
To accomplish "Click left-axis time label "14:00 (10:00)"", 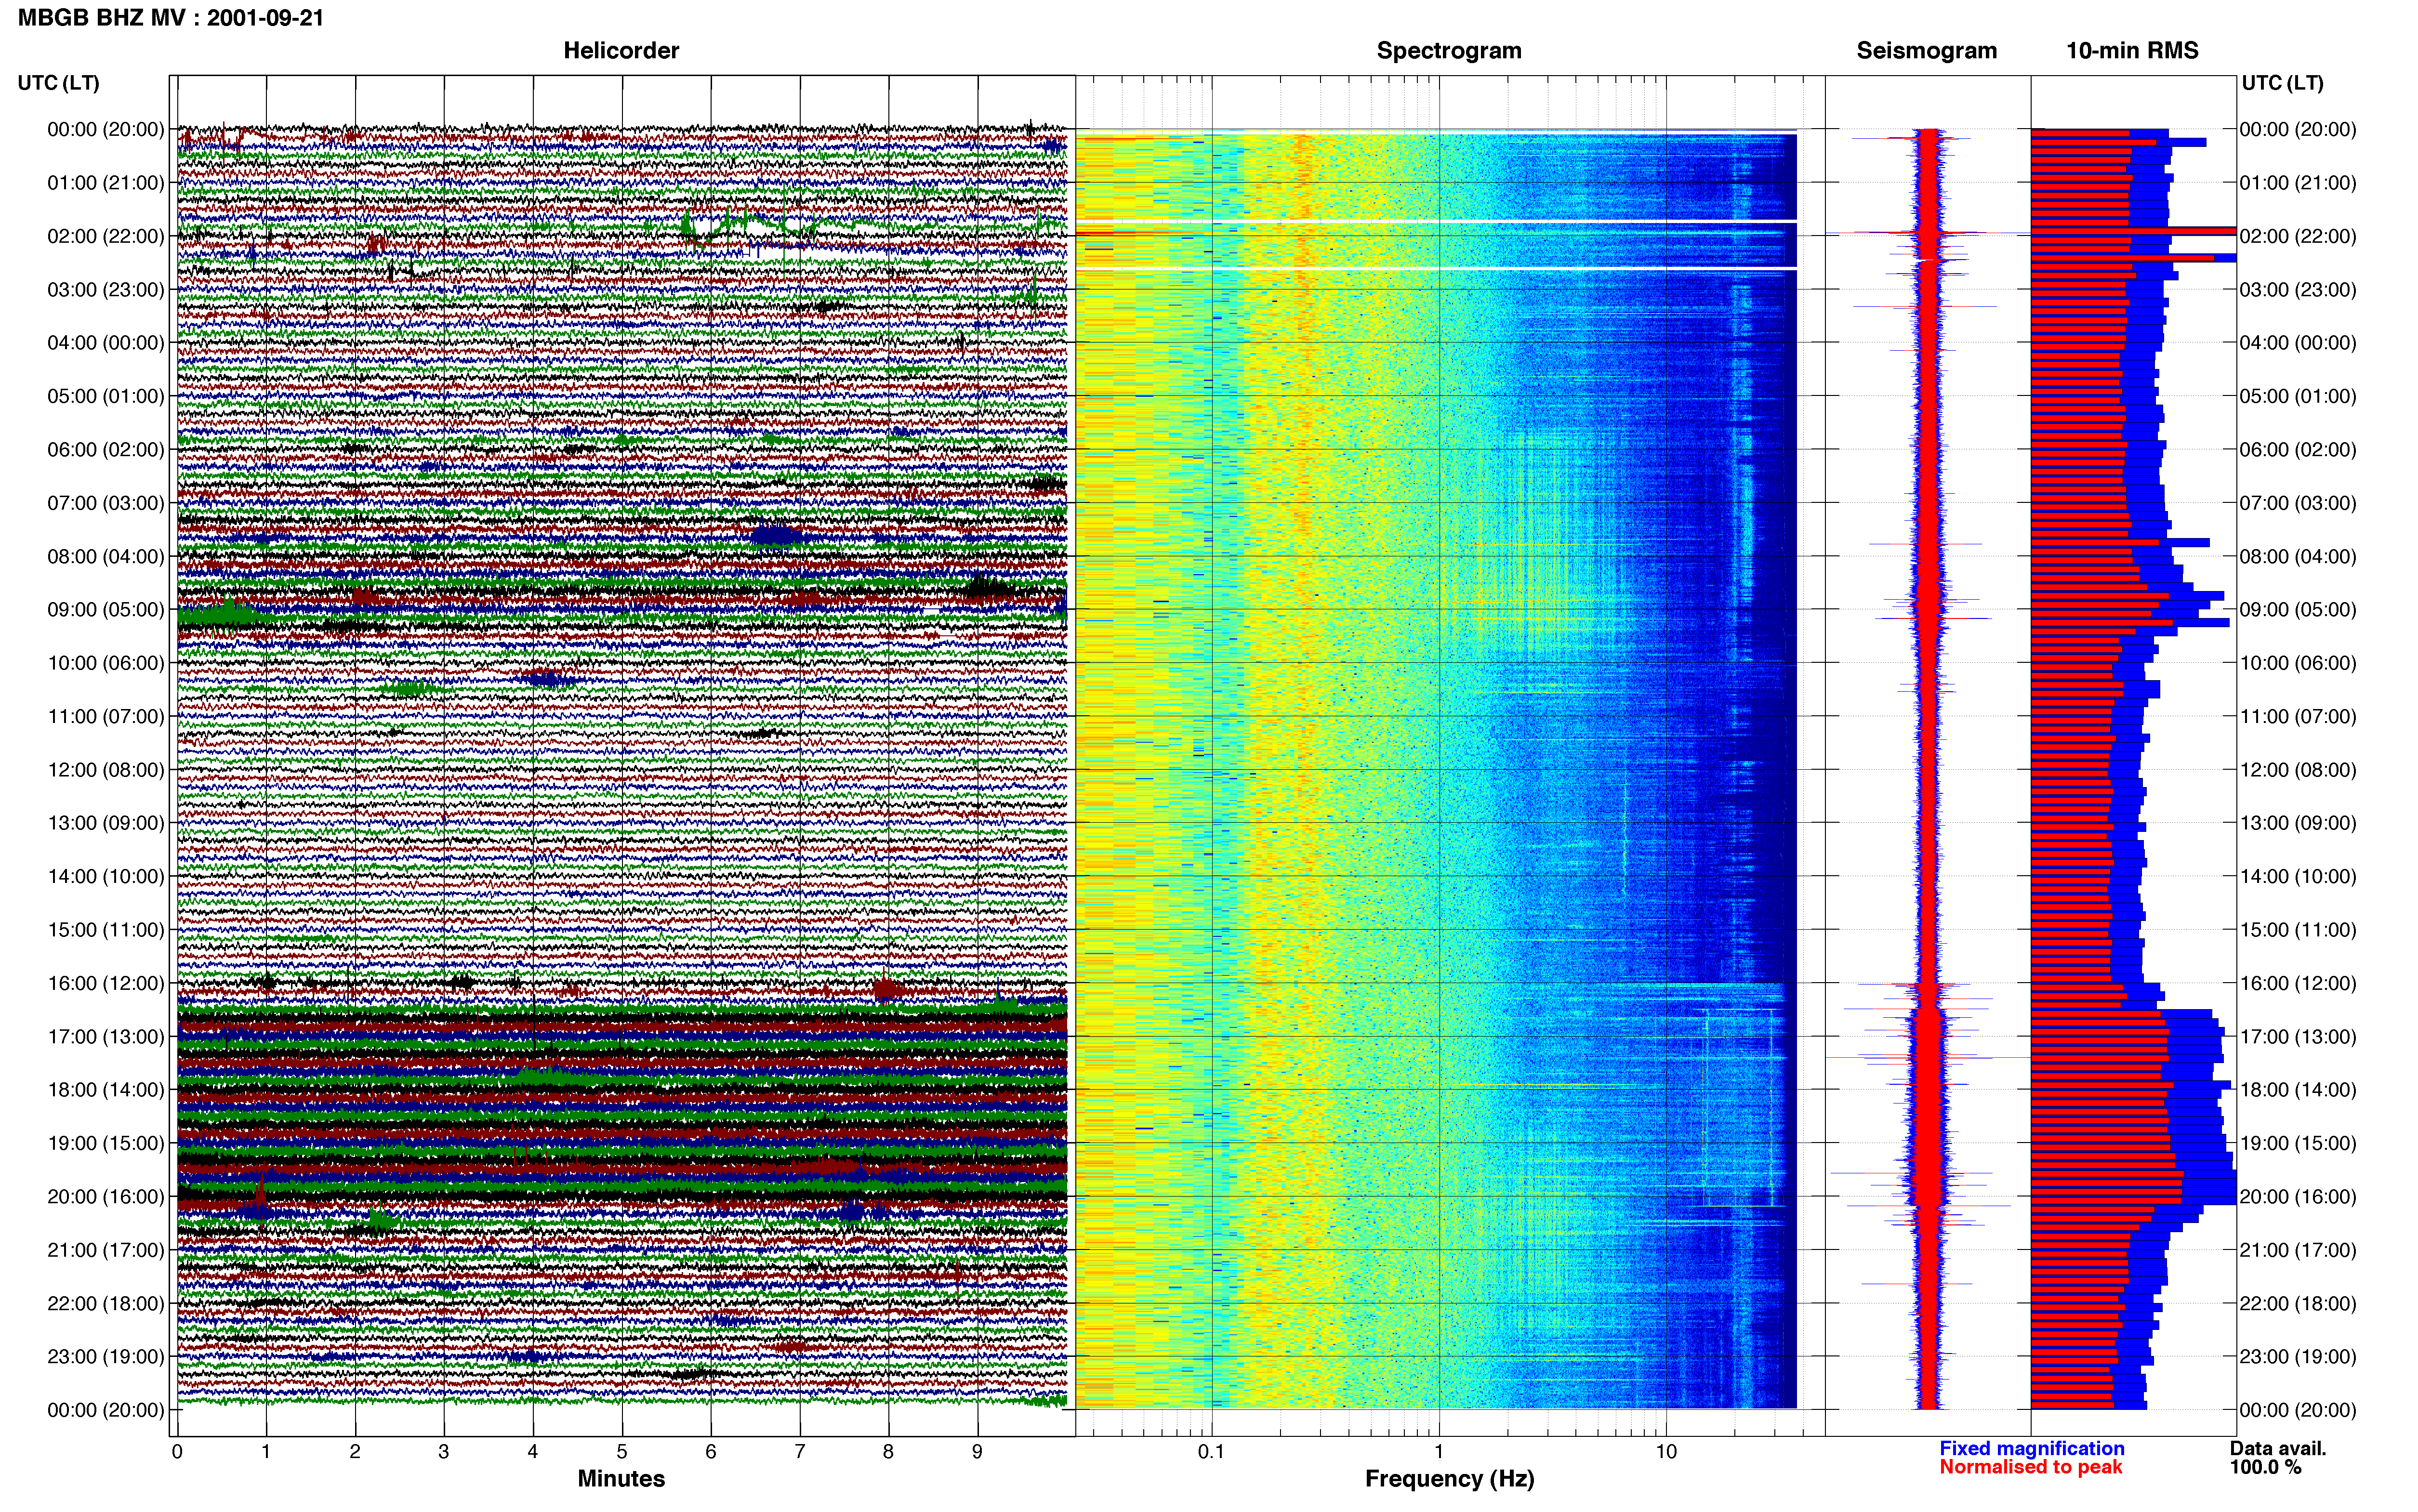I will tap(106, 876).
